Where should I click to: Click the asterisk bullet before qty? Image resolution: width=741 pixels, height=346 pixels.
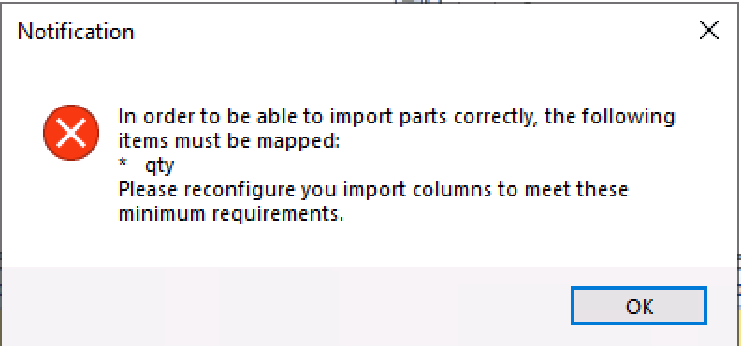click(x=123, y=164)
